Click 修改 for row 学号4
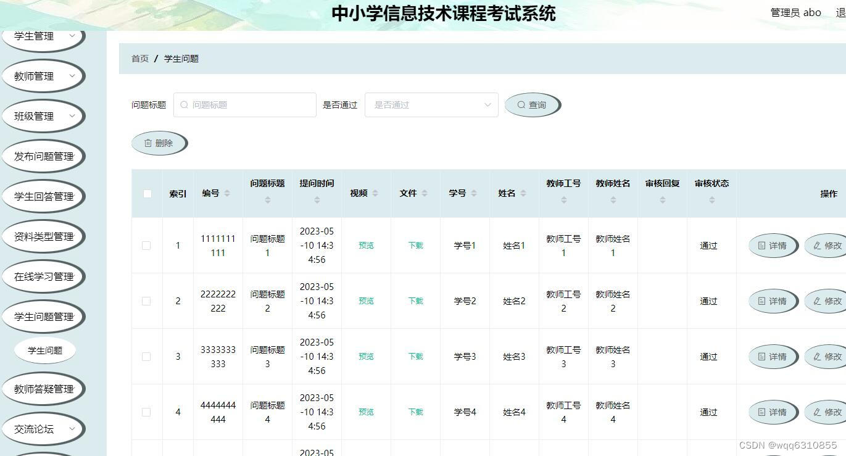The width and height of the screenshot is (846, 456). pyautogui.click(x=826, y=412)
